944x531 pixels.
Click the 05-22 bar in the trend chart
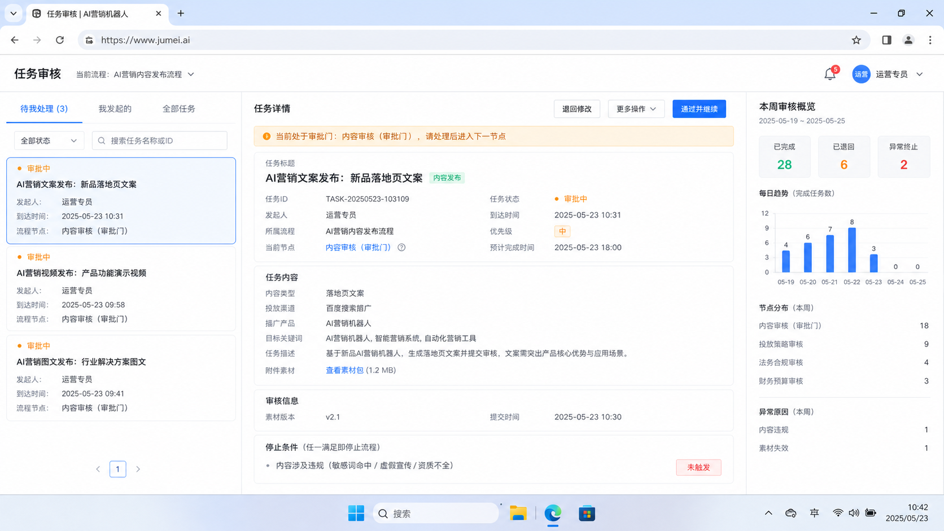[852, 250]
